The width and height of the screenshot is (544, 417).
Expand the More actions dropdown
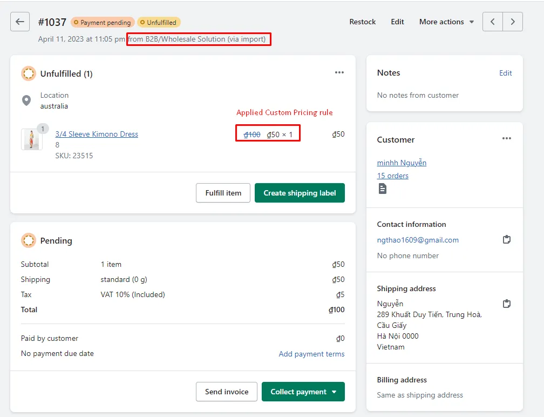tap(446, 22)
